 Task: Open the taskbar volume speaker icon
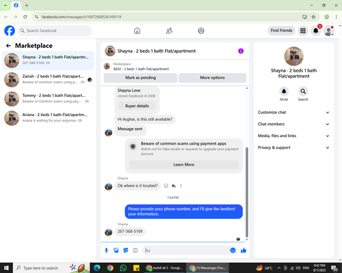click(x=298, y=268)
